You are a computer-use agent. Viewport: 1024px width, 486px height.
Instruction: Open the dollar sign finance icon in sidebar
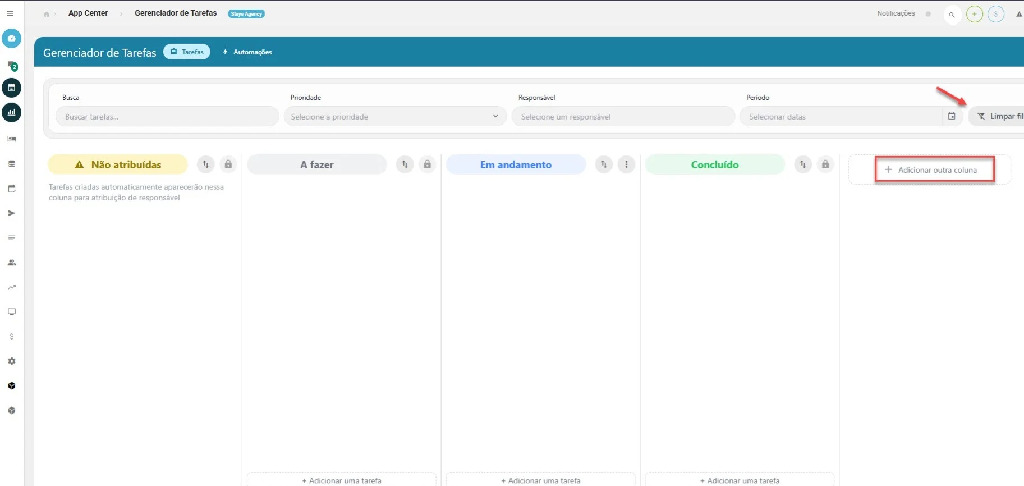point(12,337)
